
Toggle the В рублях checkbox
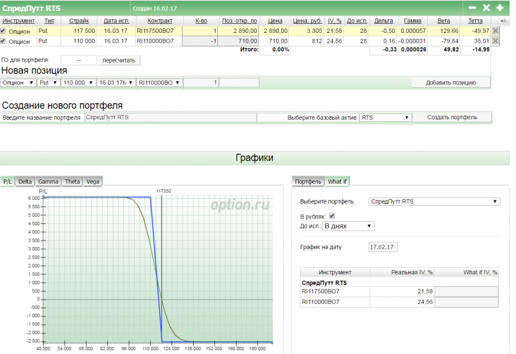(x=332, y=217)
